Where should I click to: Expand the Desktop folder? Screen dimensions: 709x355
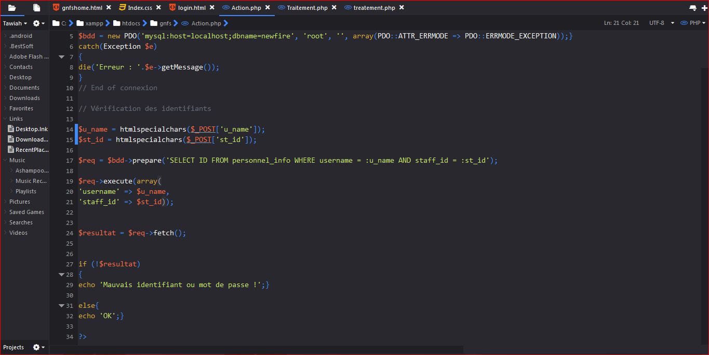coord(5,77)
